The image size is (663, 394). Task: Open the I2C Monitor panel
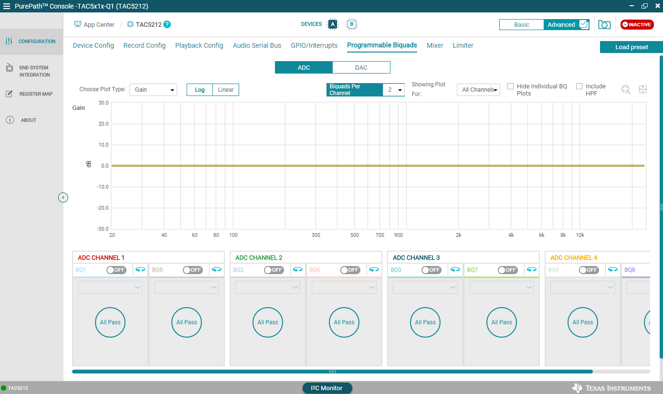pos(327,388)
